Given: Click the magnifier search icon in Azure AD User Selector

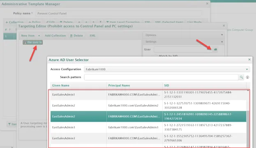Looking at the screenshot, I should (241, 77).
